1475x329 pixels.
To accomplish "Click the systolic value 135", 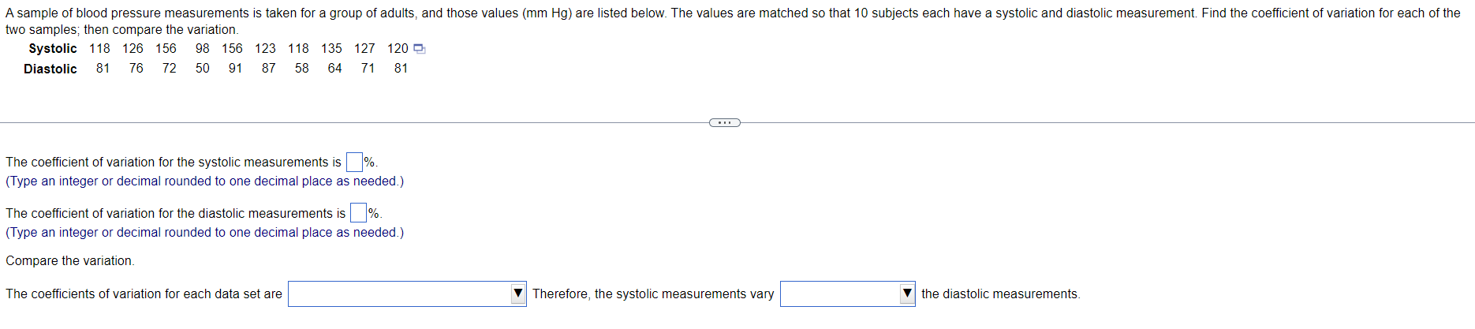I will 331,49.
